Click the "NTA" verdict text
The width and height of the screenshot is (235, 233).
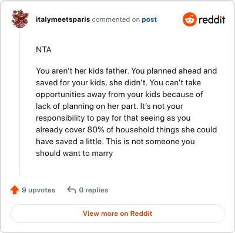[43, 49]
